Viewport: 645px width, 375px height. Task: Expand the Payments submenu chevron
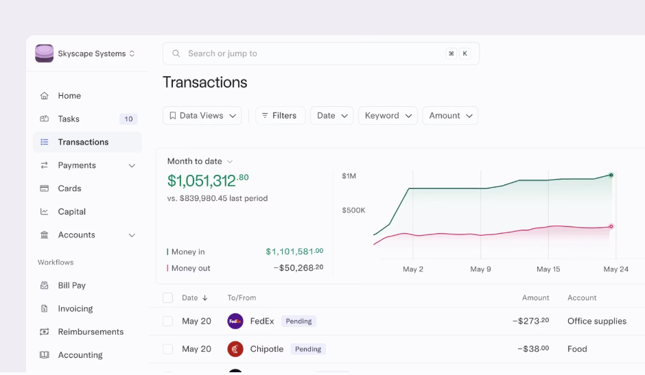(x=132, y=166)
